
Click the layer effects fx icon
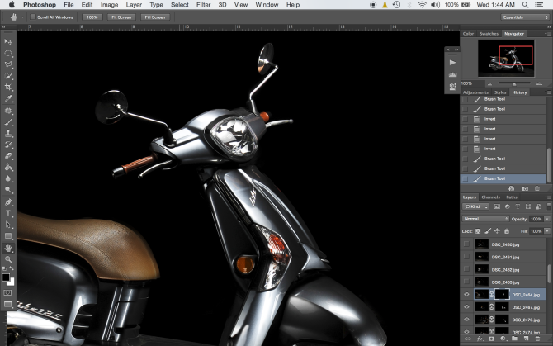[480, 339]
